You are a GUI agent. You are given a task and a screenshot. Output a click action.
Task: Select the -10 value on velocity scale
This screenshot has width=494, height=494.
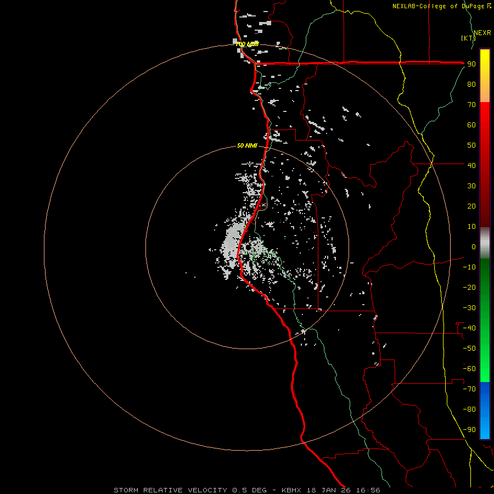point(469,267)
